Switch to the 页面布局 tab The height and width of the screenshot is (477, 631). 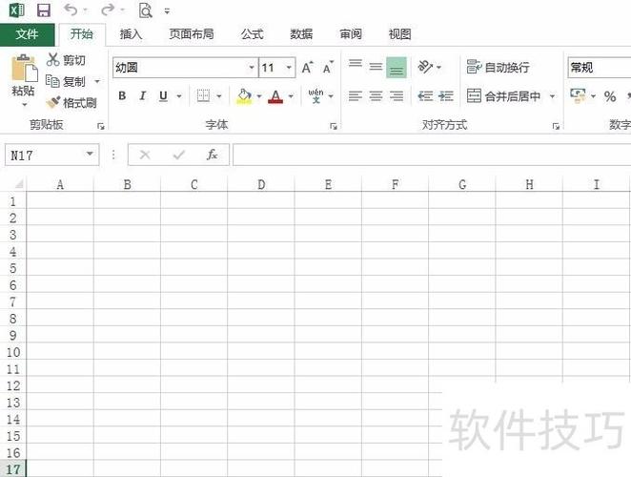click(192, 34)
